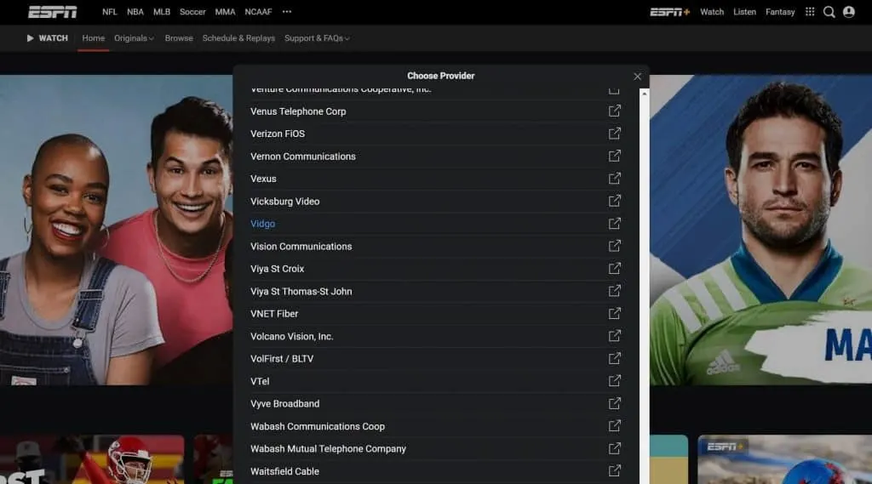Select Venus Telephone Corp provider

pos(298,111)
